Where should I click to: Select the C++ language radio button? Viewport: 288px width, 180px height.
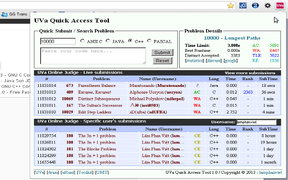pos(130,41)
